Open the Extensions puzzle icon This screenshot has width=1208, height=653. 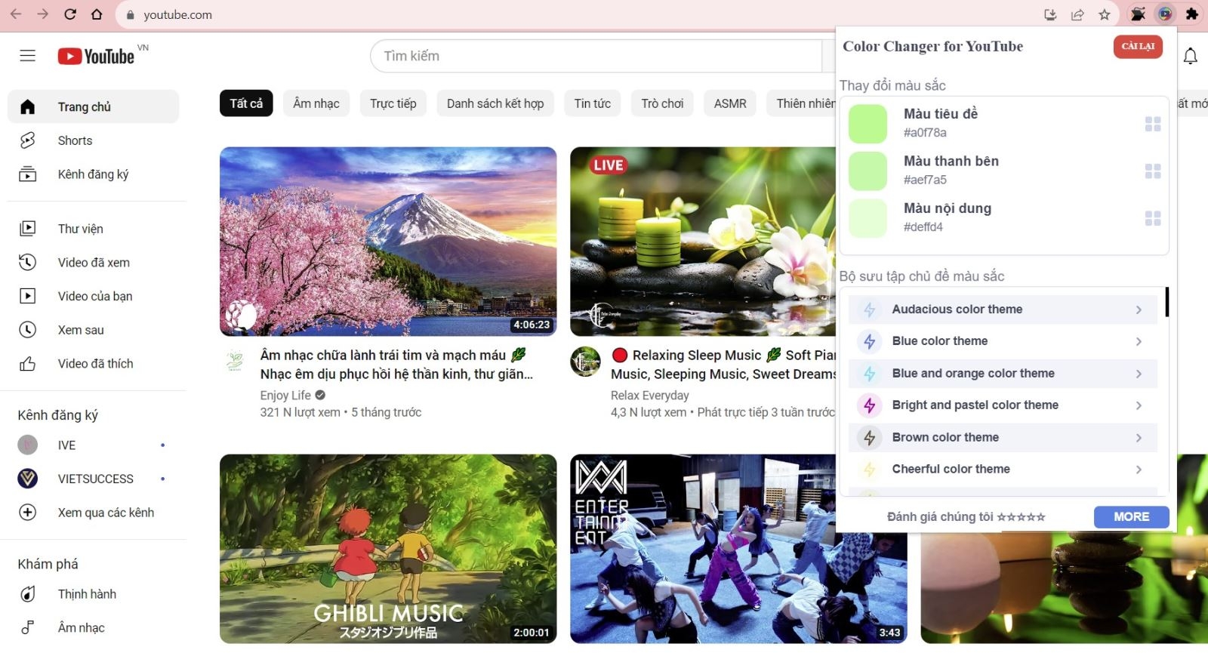[x=1192, y=14]
